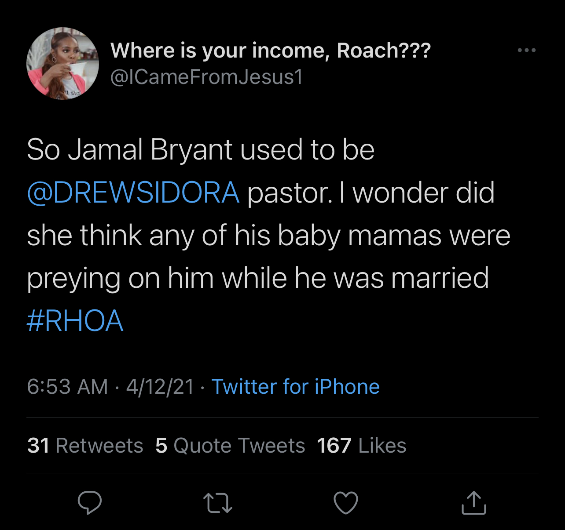
Task: Tap display name "Where is your income, Roach???"
Action: click(270, 50)
